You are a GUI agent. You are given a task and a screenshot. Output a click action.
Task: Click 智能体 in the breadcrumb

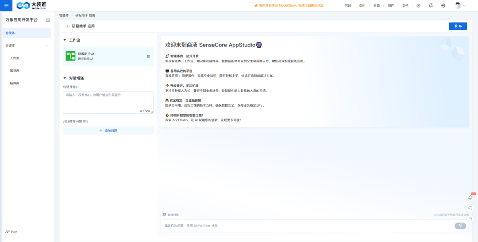(x=64, y=15)
